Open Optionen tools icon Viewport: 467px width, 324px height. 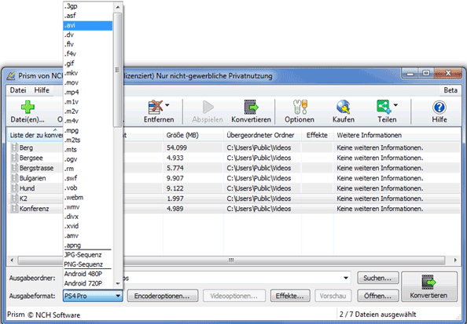point(300,107)
